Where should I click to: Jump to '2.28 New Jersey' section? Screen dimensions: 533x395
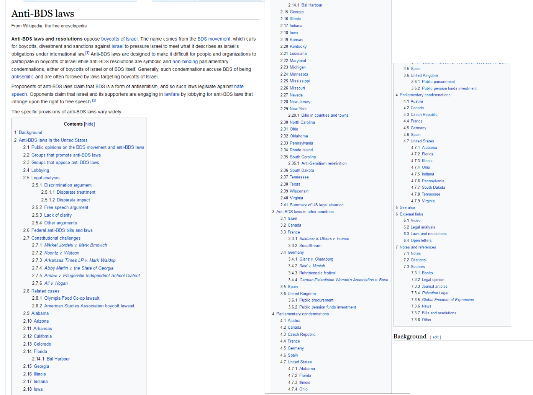(295, 102)
